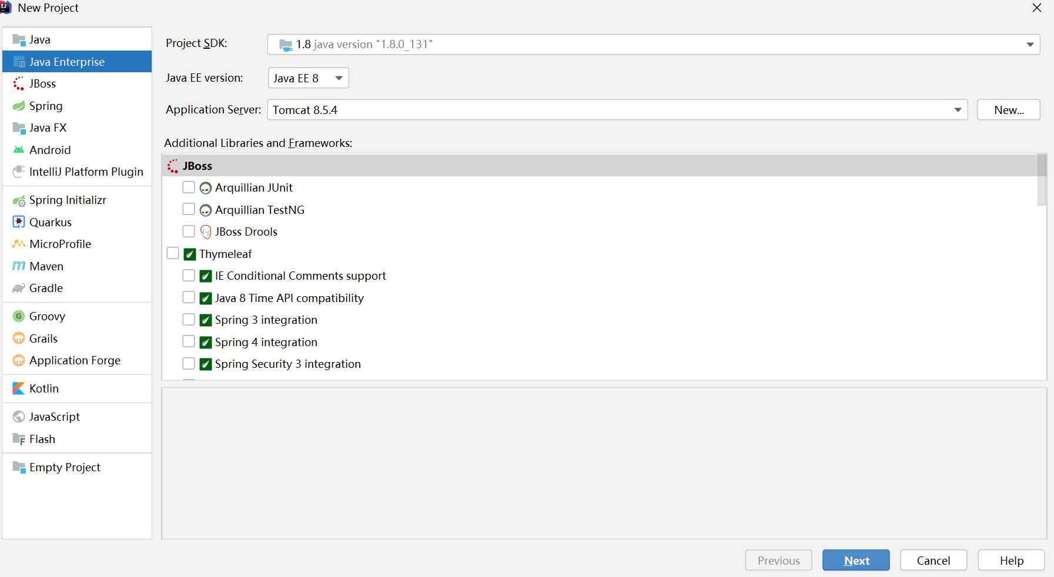Click the Previous button
Image resolution: width=1054 pixels, height=577 pixels.
[x=778, y=561]
